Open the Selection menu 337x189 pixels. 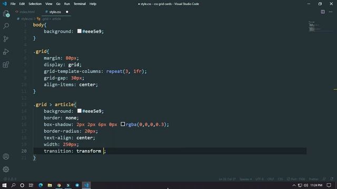[x=35, y=4]
